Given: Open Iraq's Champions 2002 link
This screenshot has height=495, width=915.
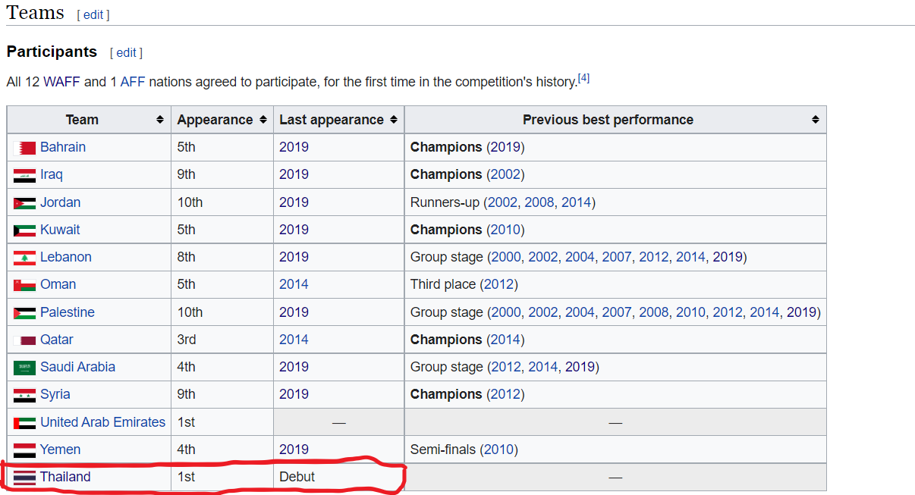Looking at the screenshot, I should pyautogui.click(x=505, y=174).
